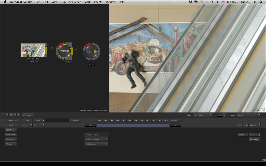266x166 pixels.
Task: Toggle the Auto Key button
Action: 255,139
